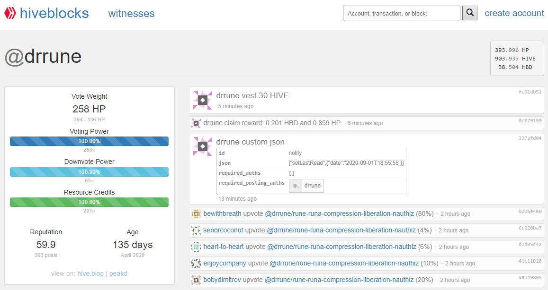Click the 135 days age value
This screenshot has height=290, width=548.
click(133, 245)
